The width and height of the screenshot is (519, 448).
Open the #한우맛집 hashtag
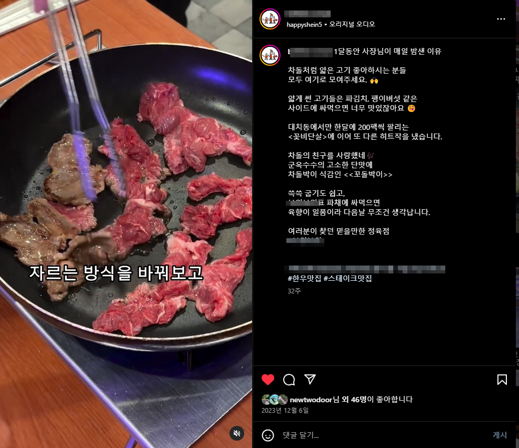tap(304, 278)
